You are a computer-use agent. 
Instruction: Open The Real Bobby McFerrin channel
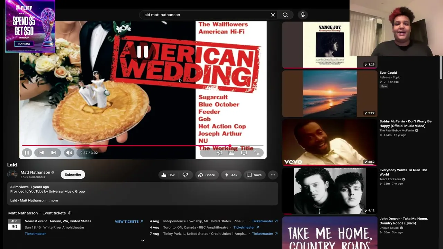pyautogui.click(x=397, y=131)
